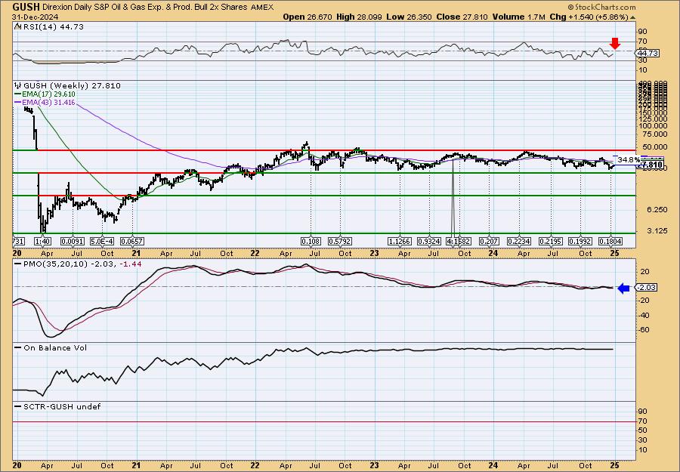
Task: Click the GUSH ticker symbol in the title
Action: coord(26,7)
